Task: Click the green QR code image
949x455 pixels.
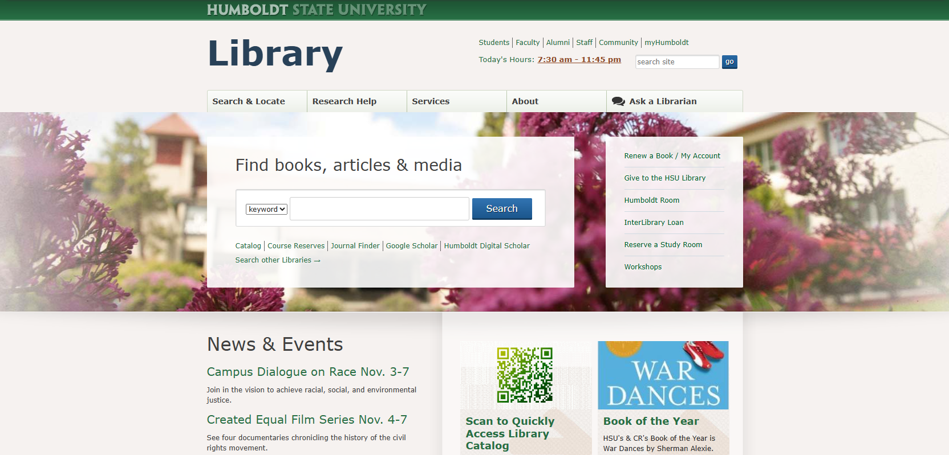Action: coord(525,375)
